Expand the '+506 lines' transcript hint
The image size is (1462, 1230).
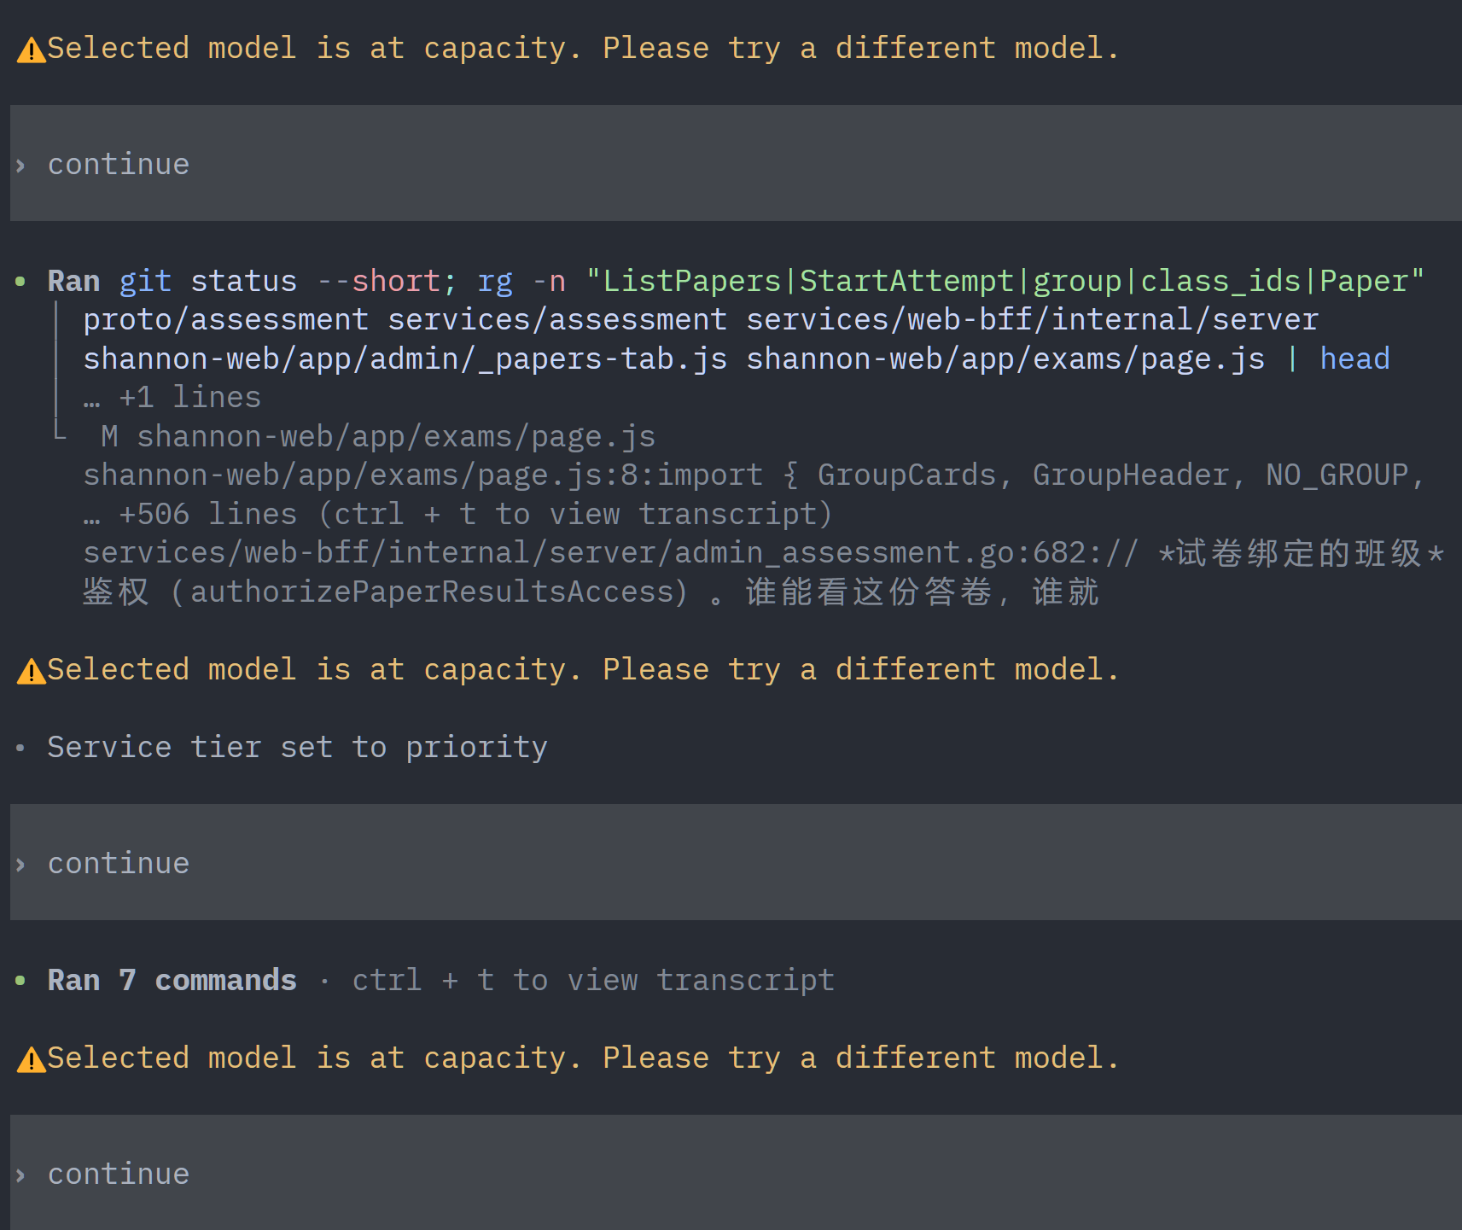coord(457,514)
